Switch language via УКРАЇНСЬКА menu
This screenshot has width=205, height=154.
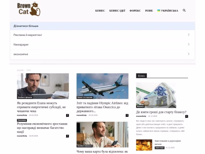click(x=170, y=11)
